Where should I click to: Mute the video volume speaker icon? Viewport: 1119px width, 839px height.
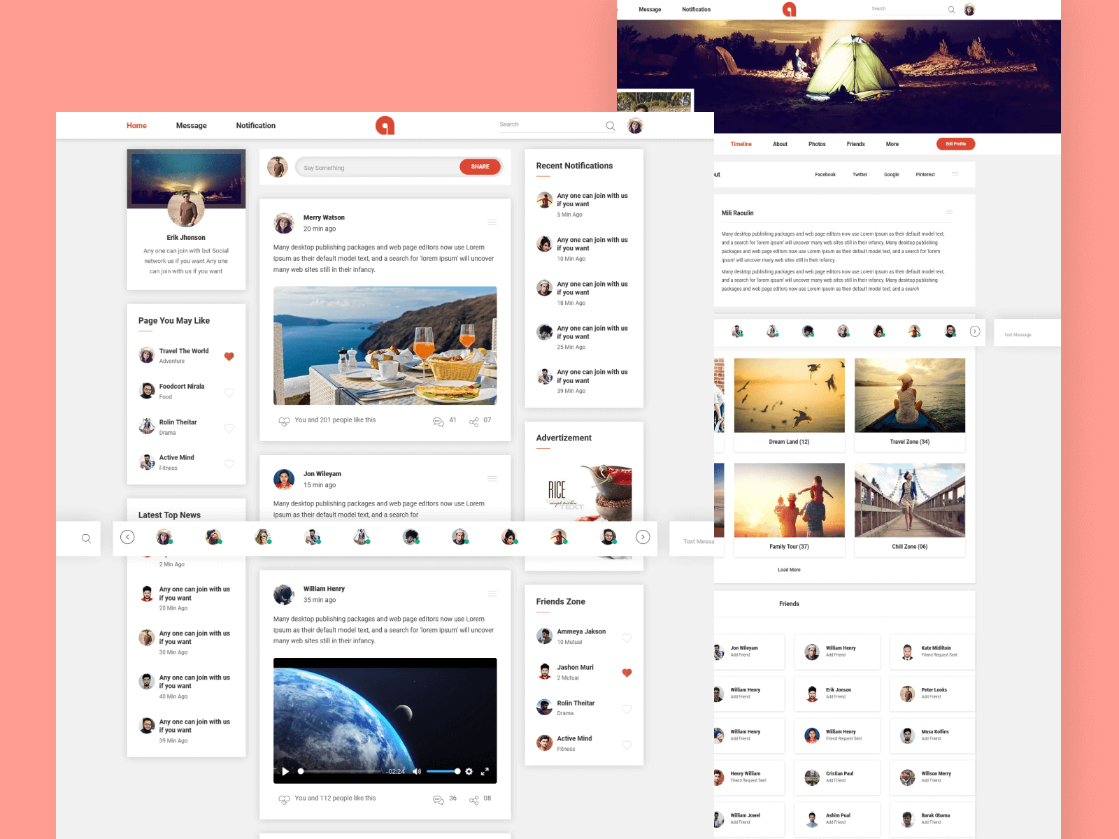417,772
